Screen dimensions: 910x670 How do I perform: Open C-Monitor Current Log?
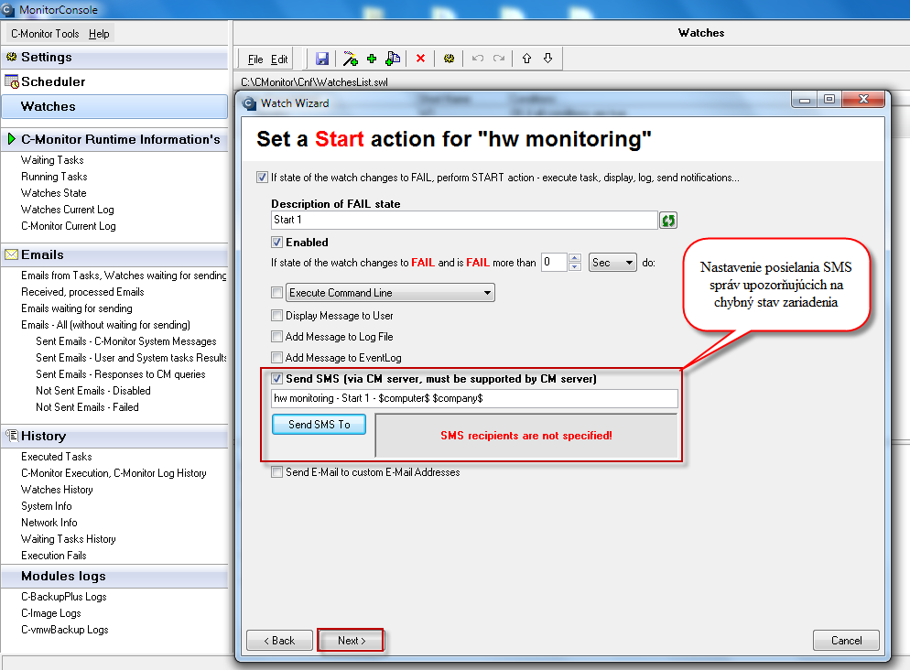(x=68, y=226)
